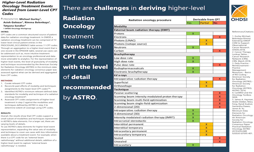Click the green Yes column header
This screenshot has height=152, width=254.
coord(193,23)
